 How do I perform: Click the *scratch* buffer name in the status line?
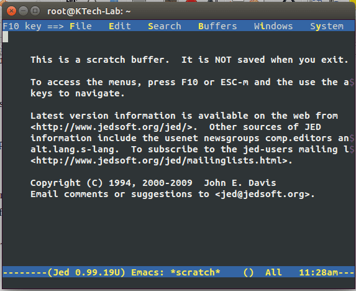click(195, 272)
